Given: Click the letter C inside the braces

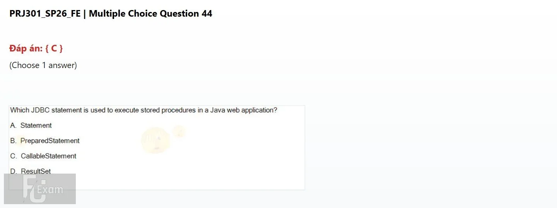Looking at the screenshot, I should [54, 49].
